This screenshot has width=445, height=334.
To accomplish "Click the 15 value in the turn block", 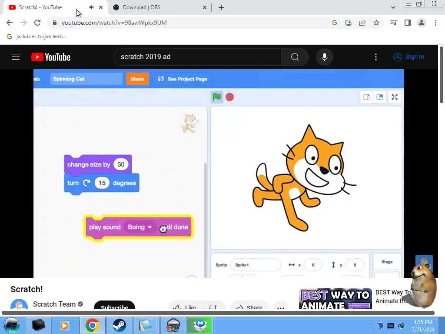I will tap(102, 183).
